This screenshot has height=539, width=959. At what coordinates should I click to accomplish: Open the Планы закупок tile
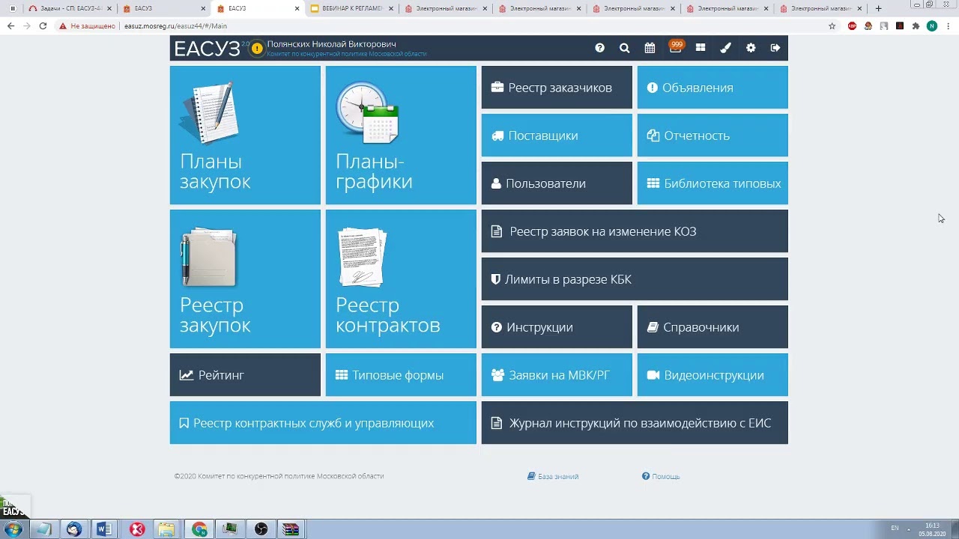245,135
